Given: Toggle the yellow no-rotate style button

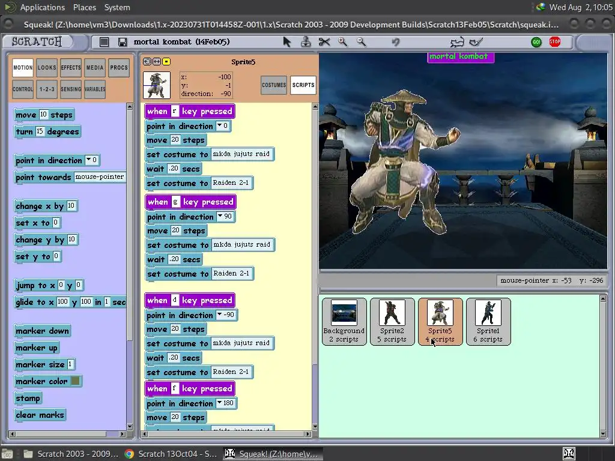Looking at the screenshot, I should click(166, 62).
